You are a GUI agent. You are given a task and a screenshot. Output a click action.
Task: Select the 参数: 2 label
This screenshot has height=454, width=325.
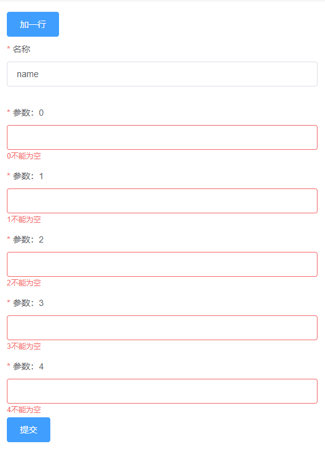point(28,239)
